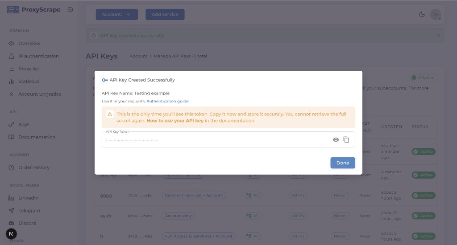Click the success checkmark icon in notification
The width and height of the screenshot is (457, 245).
pos(94,36)
